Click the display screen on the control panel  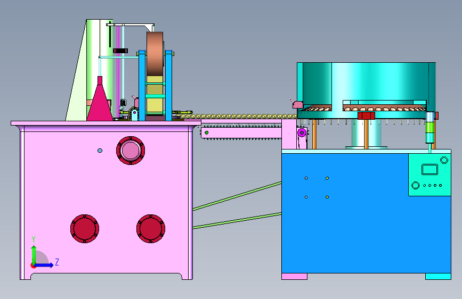(x=429, y=170)
